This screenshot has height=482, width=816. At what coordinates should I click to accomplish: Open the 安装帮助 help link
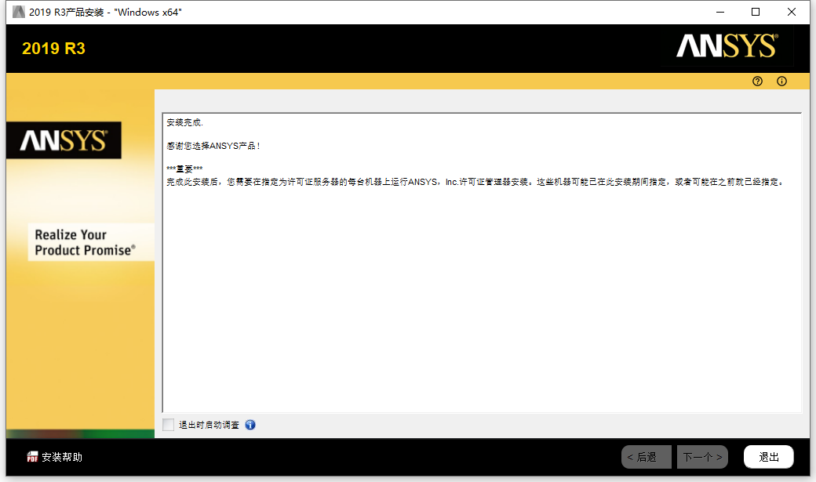point(62,457)
